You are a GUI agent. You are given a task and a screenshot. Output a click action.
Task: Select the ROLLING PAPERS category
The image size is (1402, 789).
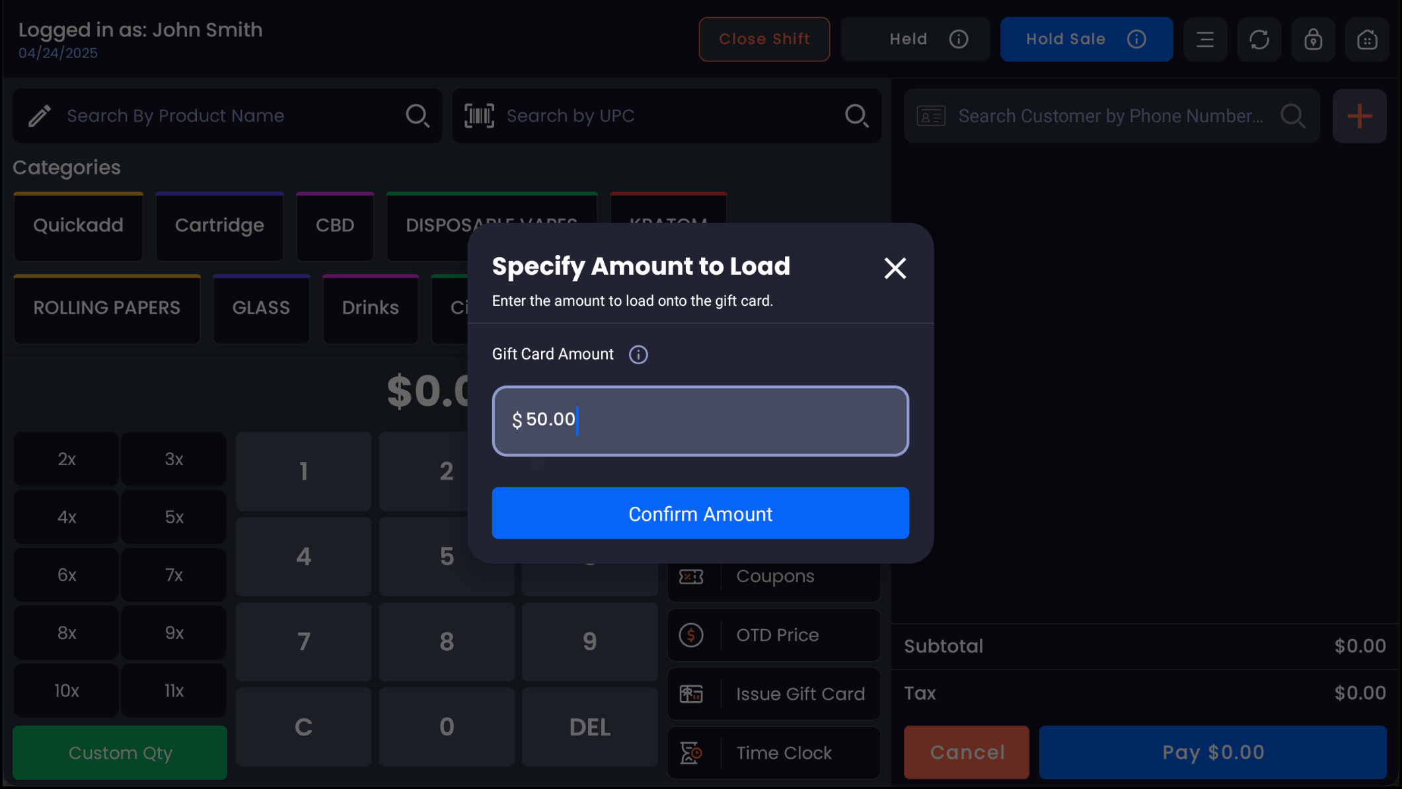pos(106,308)
